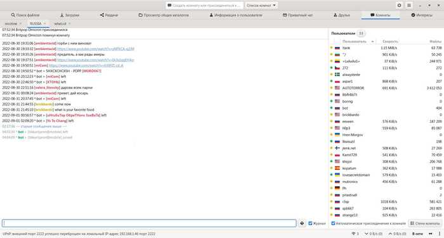Open the Стена комнаты room wall button
444x238 pixels.
click(425, 223)
